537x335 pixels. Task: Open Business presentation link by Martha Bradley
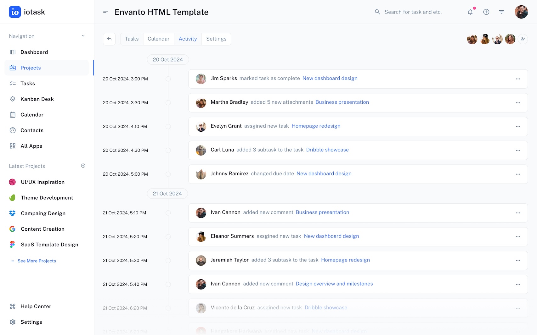coord(342,102)
